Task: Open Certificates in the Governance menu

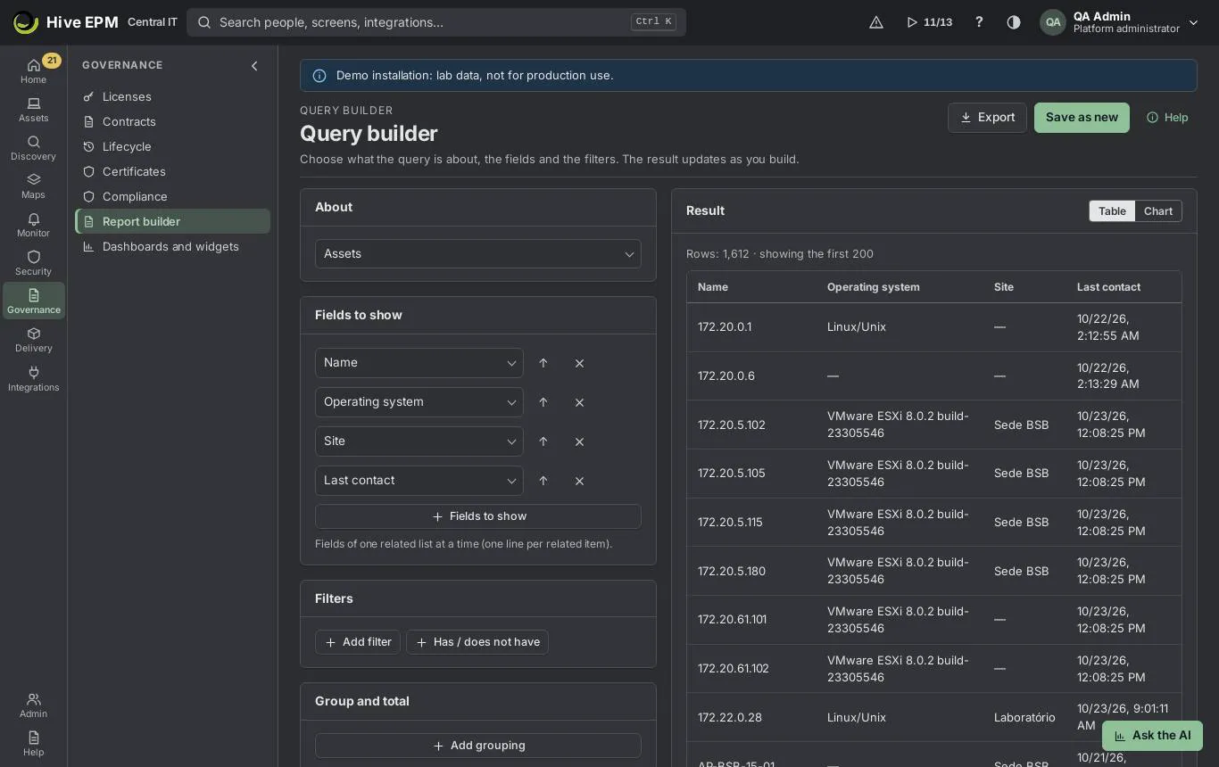Action: pyautogui.click(x=172, y=171)
